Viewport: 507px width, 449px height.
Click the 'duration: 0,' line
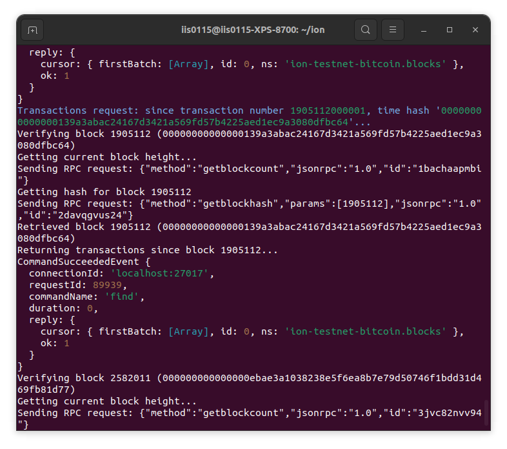(63, 308)
